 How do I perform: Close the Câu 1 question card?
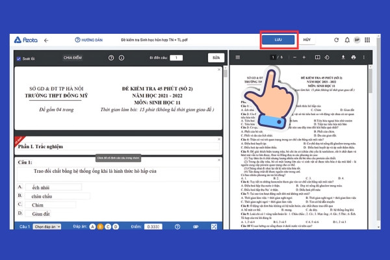(x=219, y=160)
